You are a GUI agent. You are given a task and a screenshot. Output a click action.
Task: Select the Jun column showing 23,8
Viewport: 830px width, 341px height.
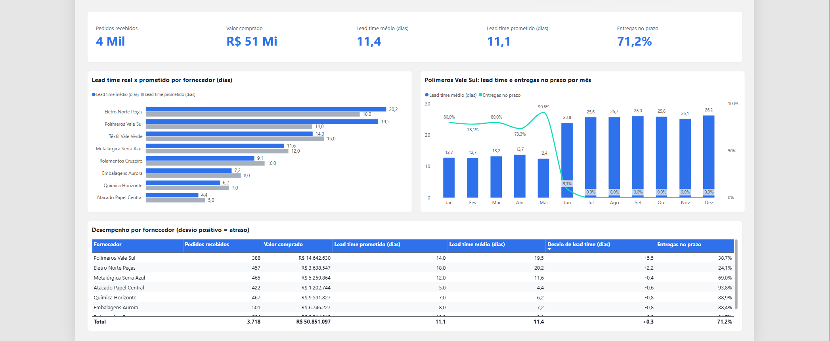(567, 160)
